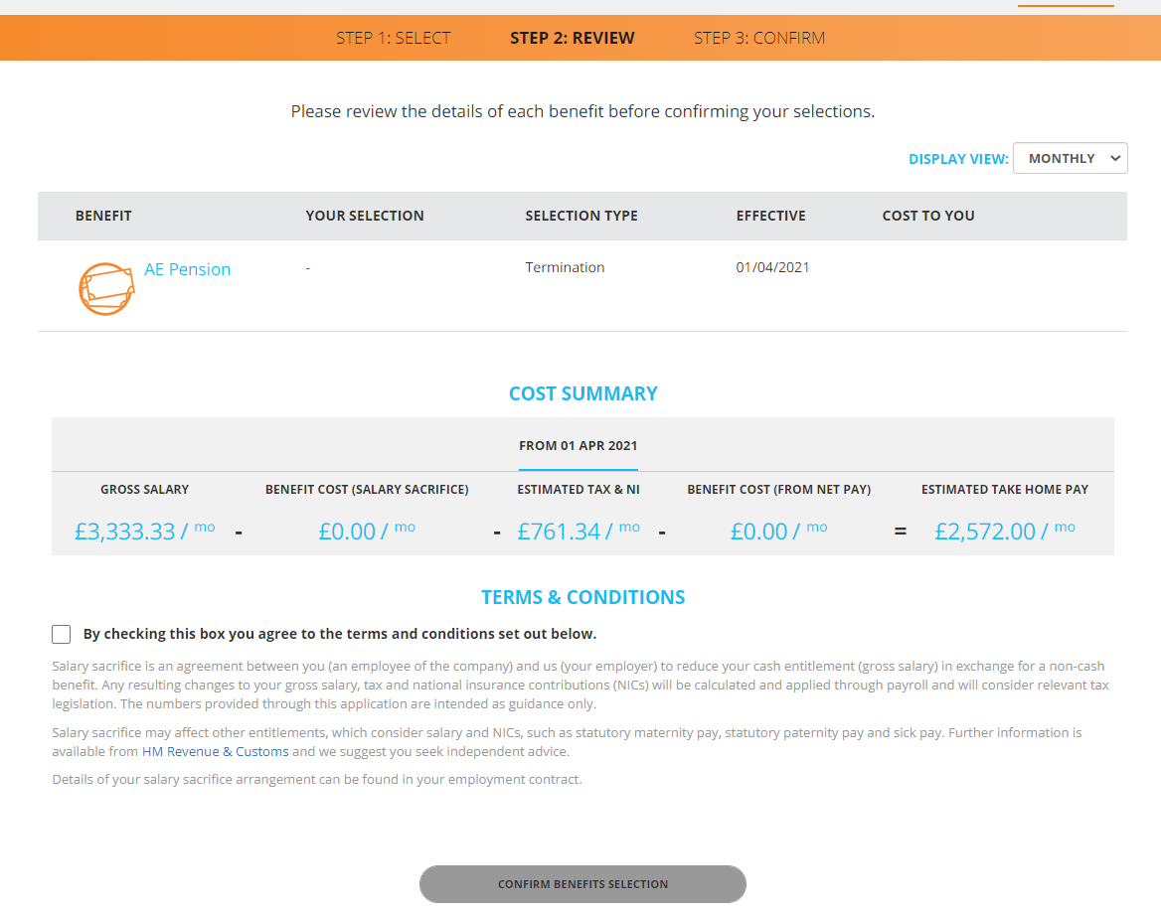Screen dimensions: 1161x916
Task: Click the Cost To You column header
Action: 928,216
